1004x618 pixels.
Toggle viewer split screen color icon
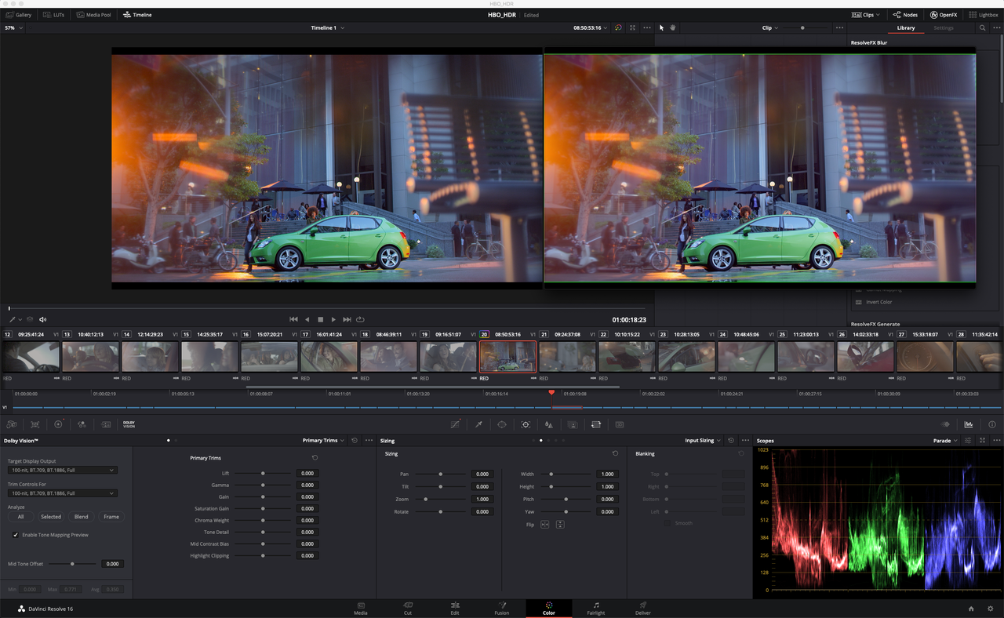pyautogui.click(x=618, y=27)
